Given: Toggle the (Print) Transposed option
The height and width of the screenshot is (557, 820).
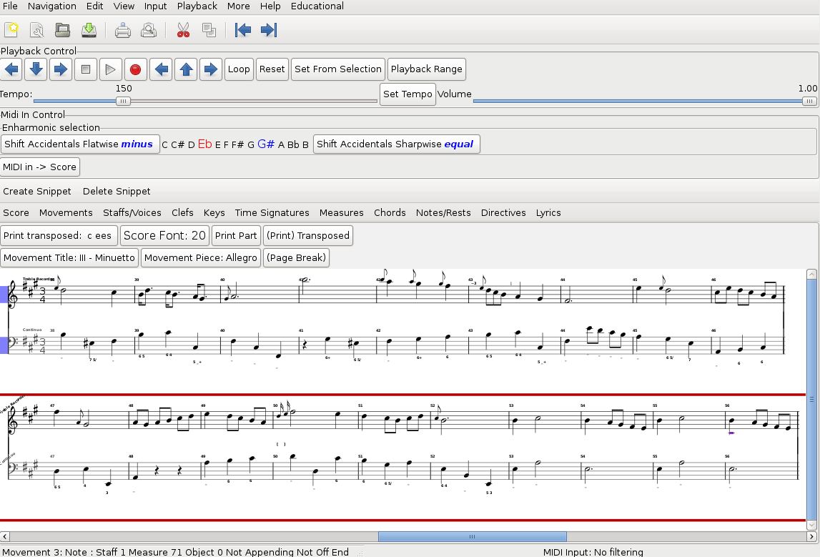Looking at the screenshot, I should pos(307,235).
